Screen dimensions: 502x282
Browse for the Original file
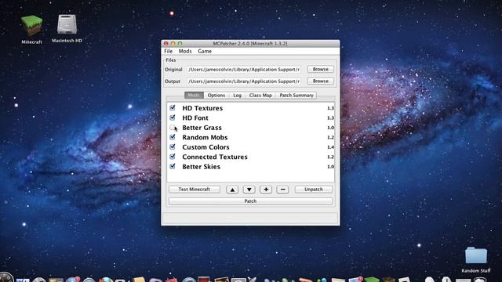(x=321, y=69)
